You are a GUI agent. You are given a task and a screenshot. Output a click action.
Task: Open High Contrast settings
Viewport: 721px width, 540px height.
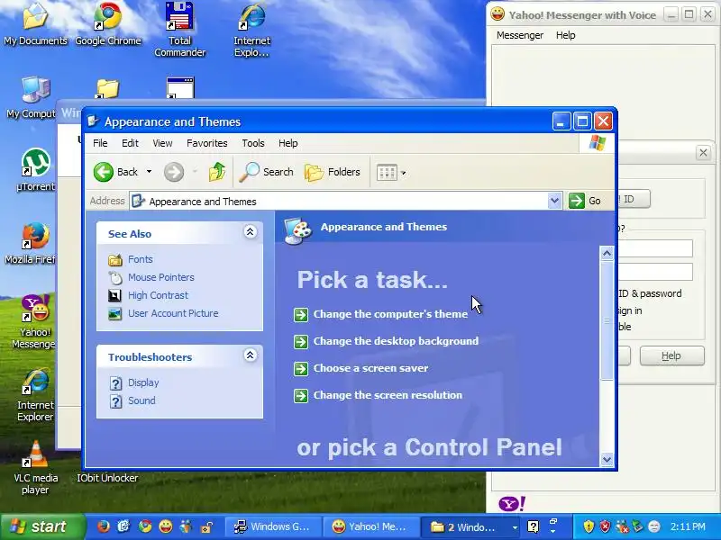pos(159,295)
